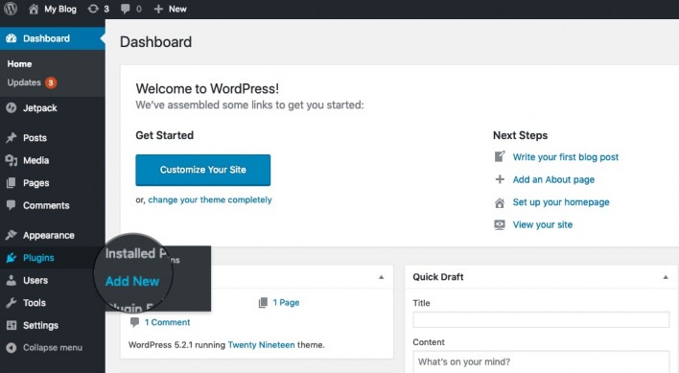Click the page icon beside 1 Page
Screen dimensions: 679x373
tap(263, 302)
